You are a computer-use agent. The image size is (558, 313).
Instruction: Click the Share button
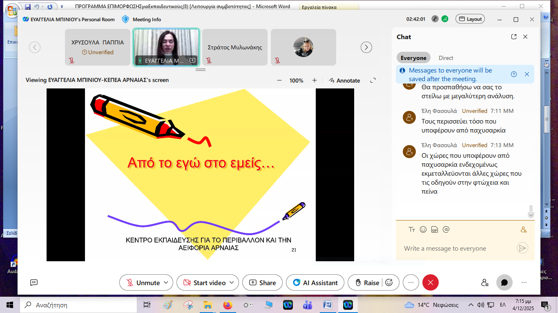tap(262, 282)
